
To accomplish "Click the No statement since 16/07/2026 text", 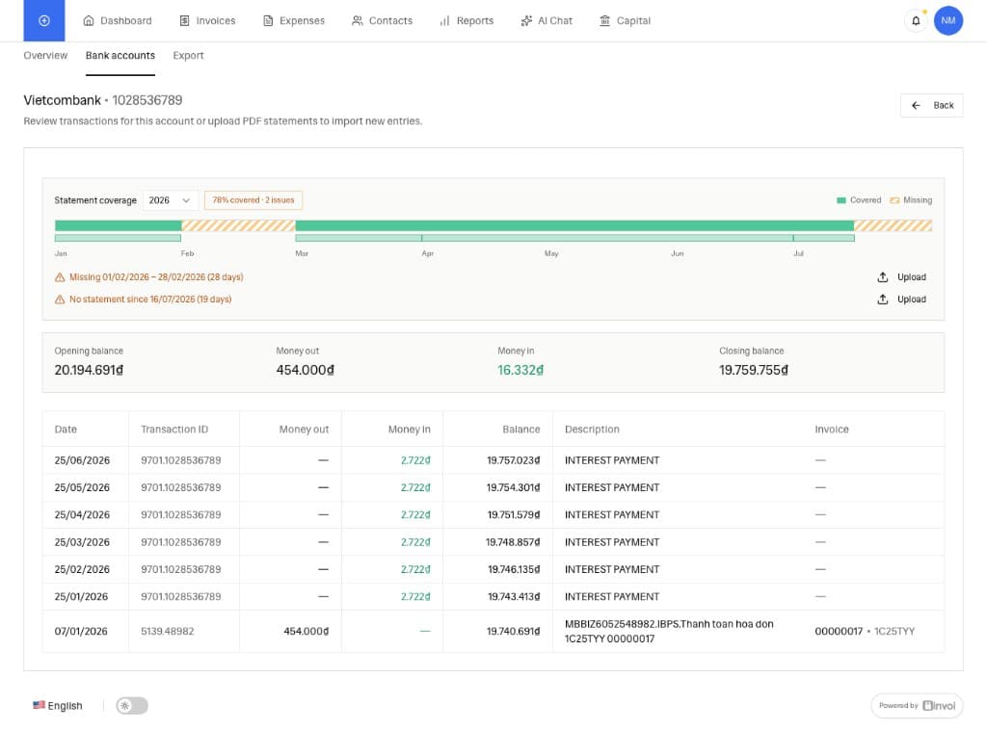I will pyautogui.click(x=150, y=300).
